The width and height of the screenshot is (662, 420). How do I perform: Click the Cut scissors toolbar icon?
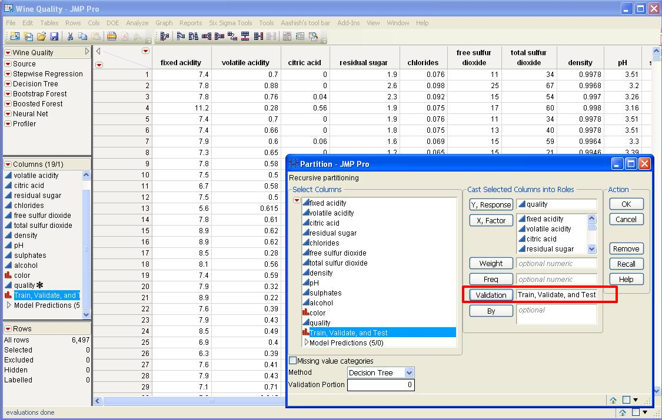coord(70,36)
